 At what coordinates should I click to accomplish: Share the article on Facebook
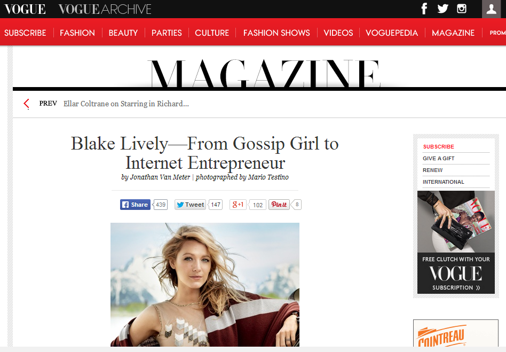[x=135, y=205]
